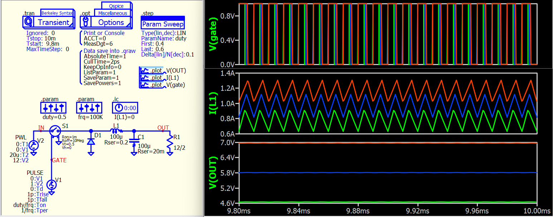Select the L1 inductor symbol

pyautogui.click(x=115, y=131)
